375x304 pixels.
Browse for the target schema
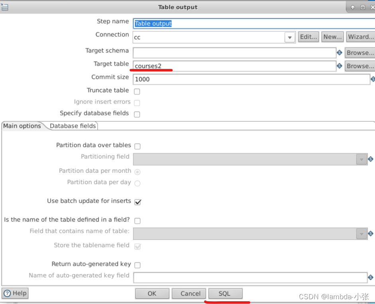click(x=360, y=53)
